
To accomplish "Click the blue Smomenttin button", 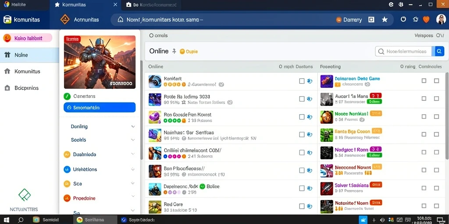I will coord(100,108).
